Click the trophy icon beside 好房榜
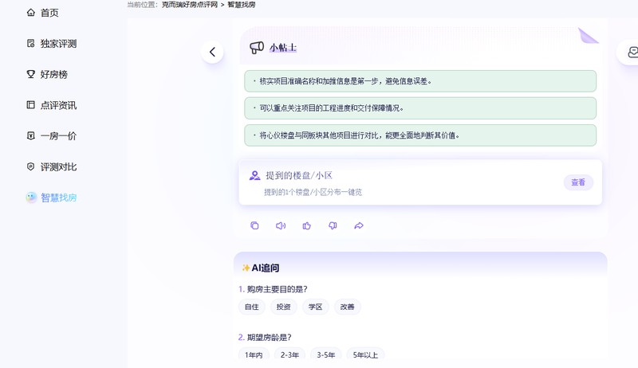This screenshot has width=638, height=368. (x=31, y=74)
